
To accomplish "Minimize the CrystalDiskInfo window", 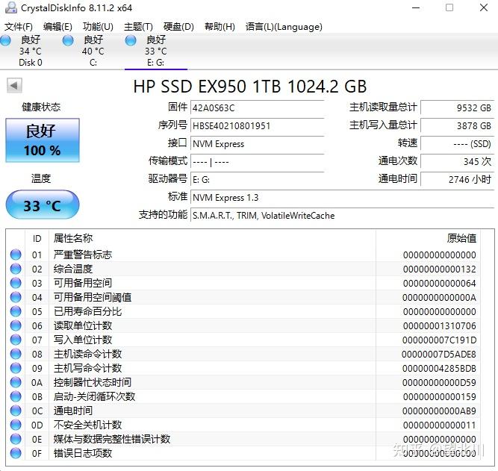I will [416, 7].
